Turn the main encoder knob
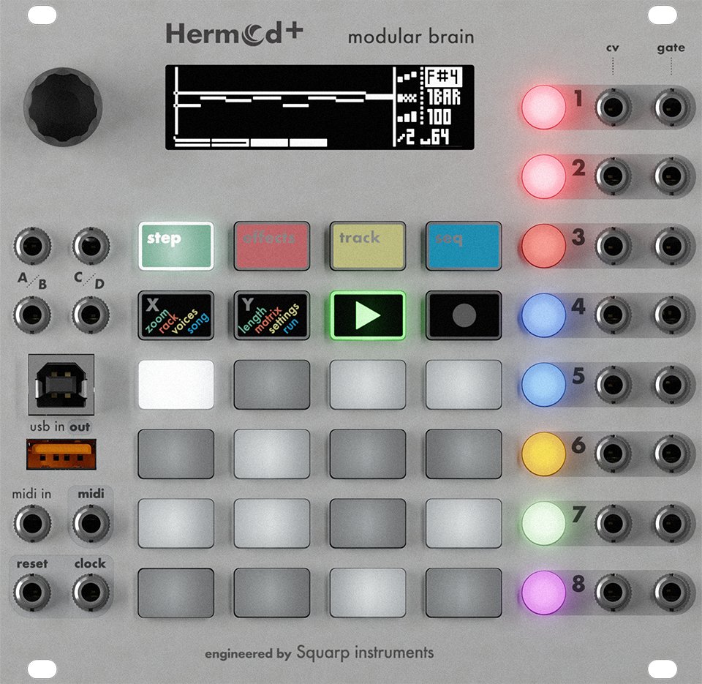The width and height of the screenshot is (702, 684). pyautogui.click(x=63, y=106)
